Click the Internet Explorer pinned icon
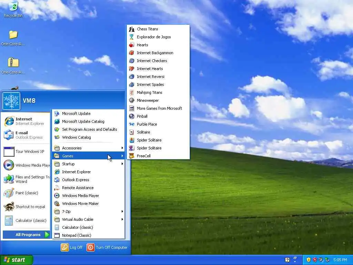353x265 pixels. (x=9, y=121)
